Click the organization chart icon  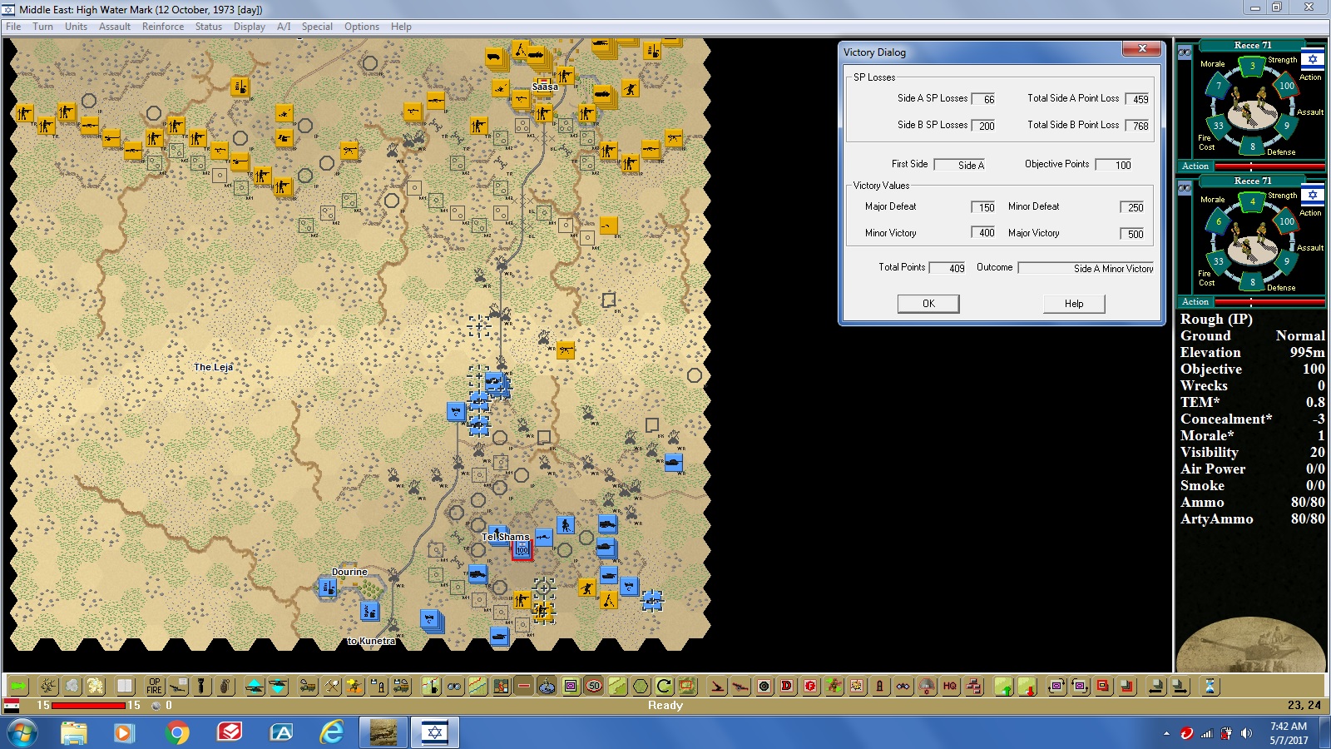click(974, 686)
